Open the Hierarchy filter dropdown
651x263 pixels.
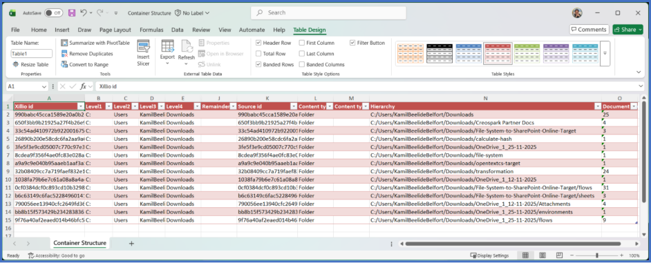[x=598, y=106]
